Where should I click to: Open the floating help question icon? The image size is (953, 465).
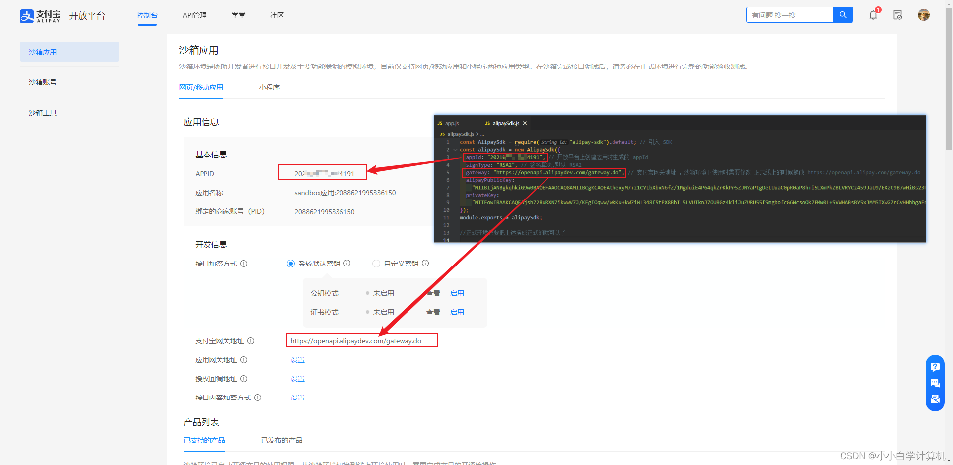pos(935,367)
